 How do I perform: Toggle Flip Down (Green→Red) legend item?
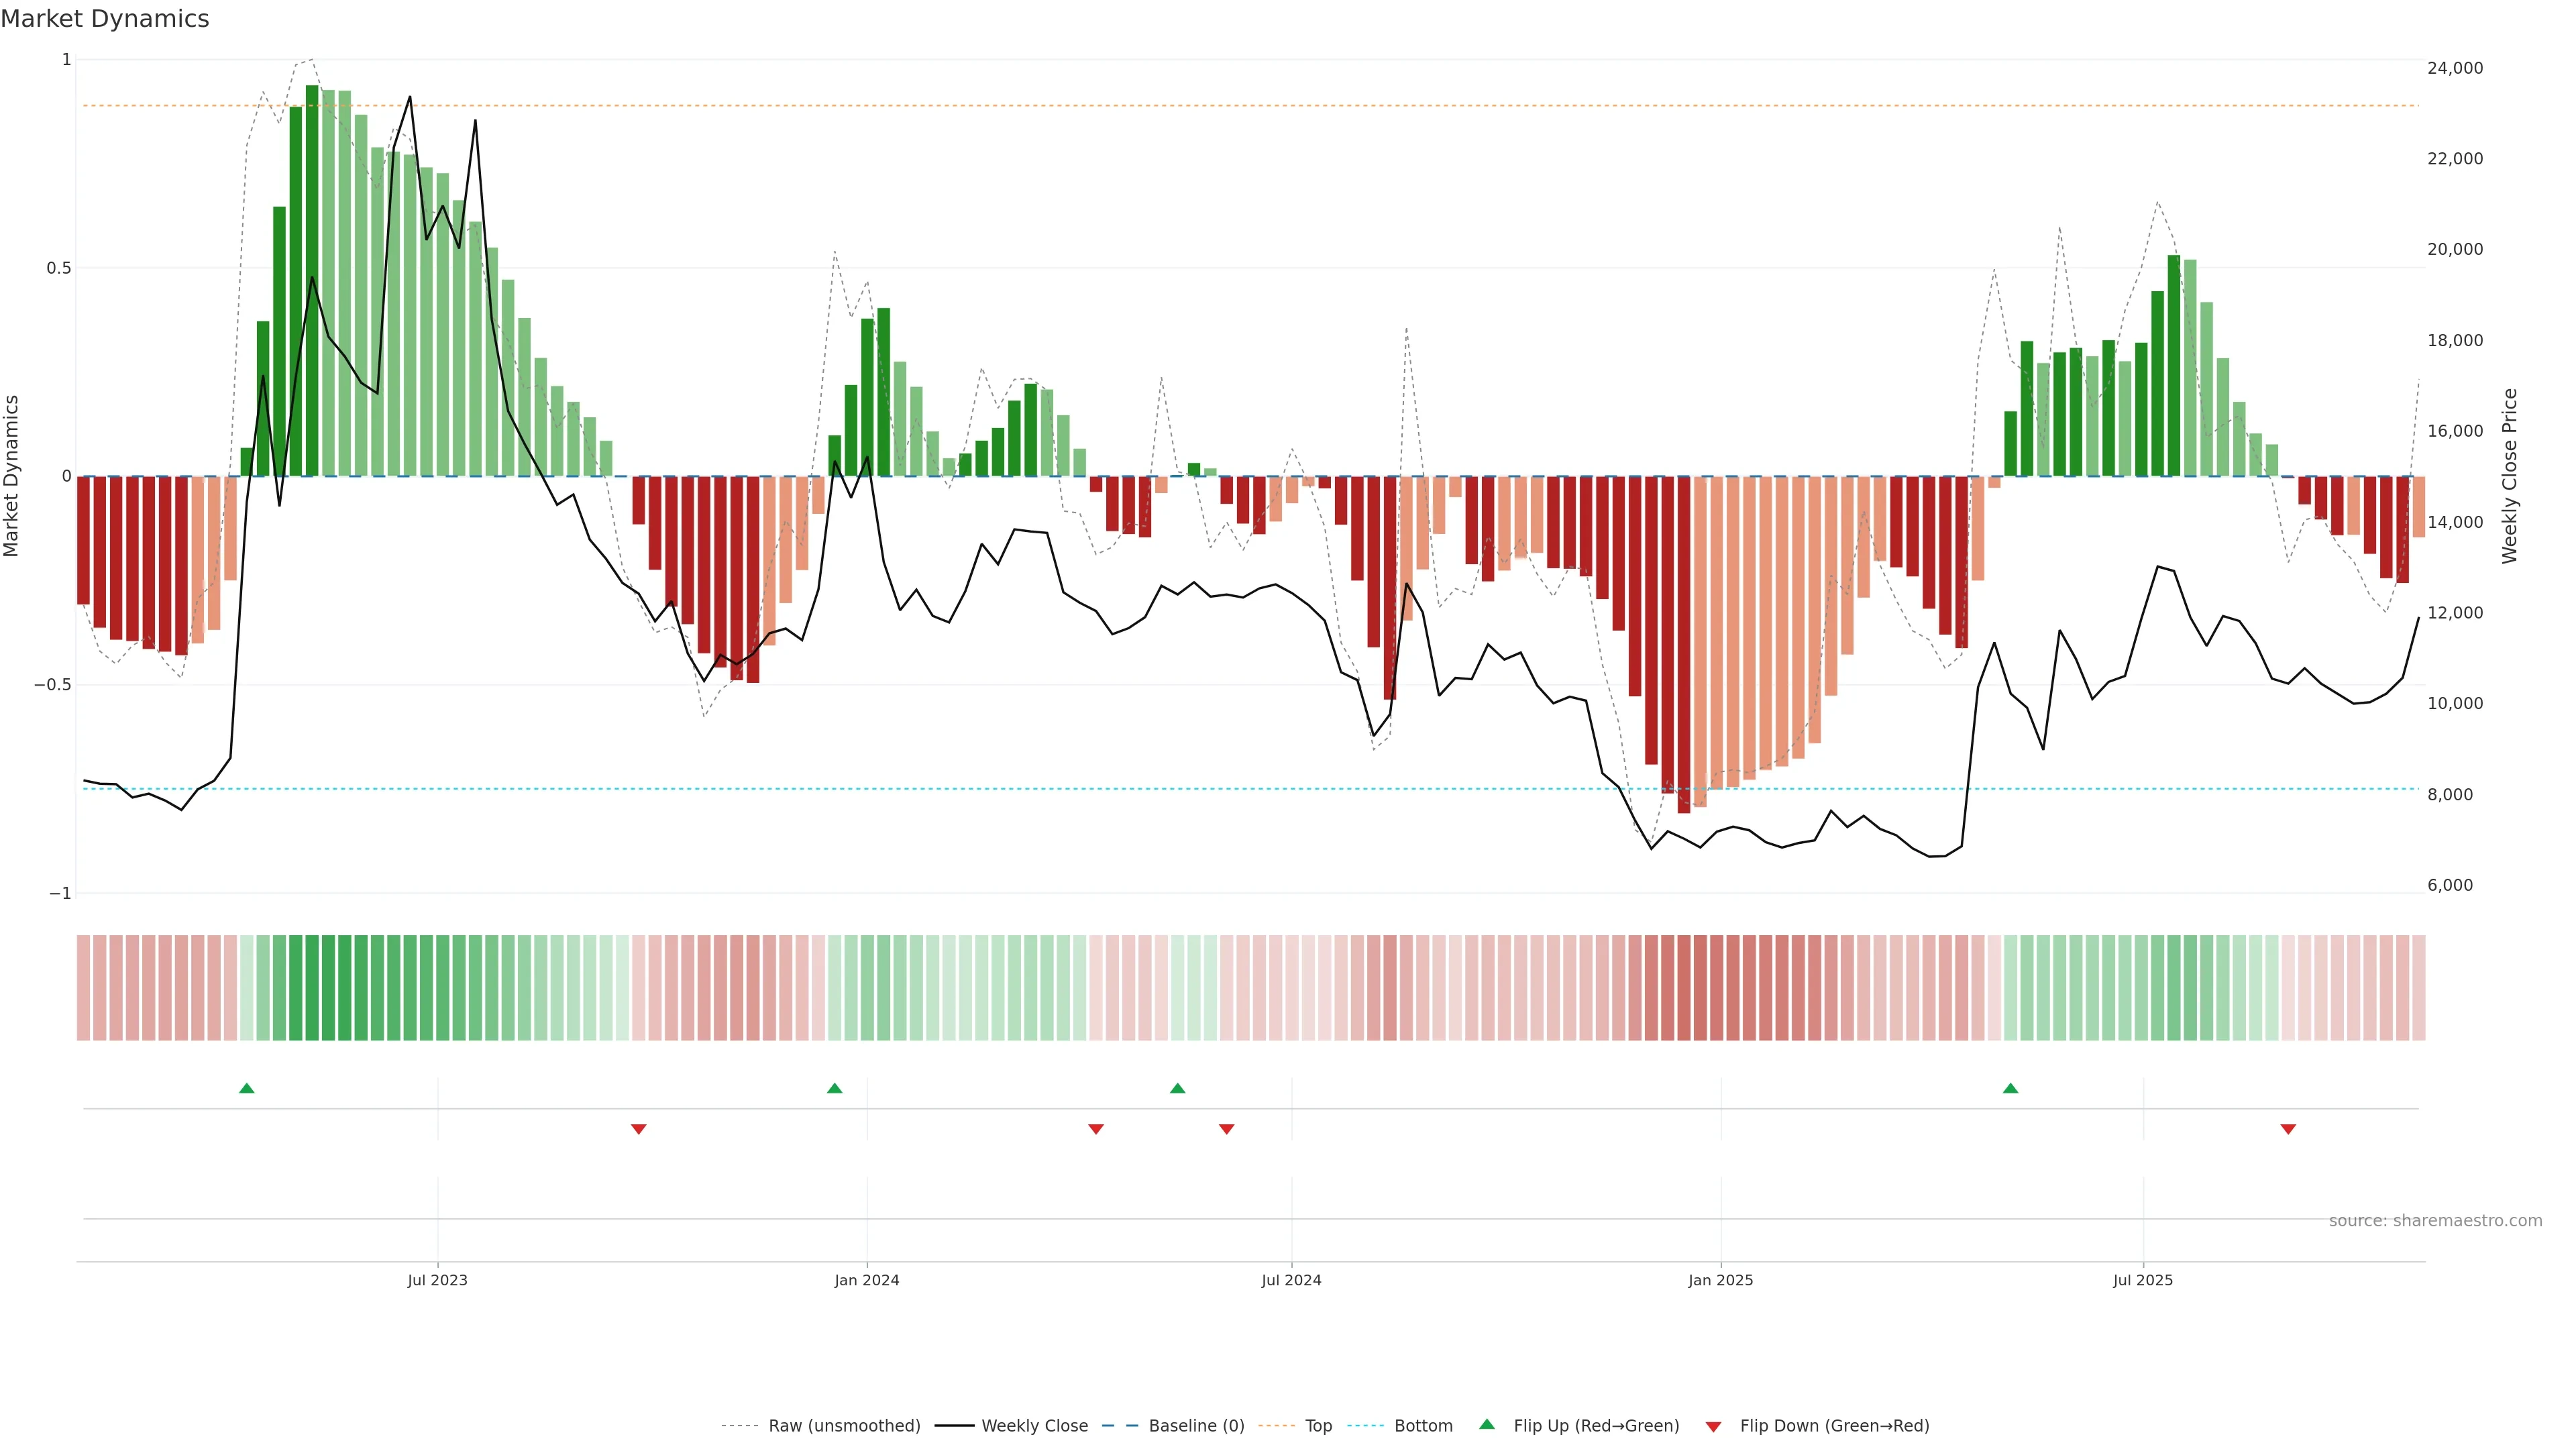(x=1834, y=1426)
